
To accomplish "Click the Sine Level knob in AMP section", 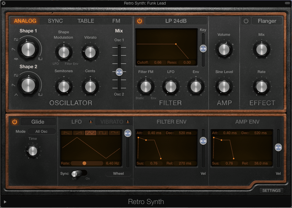I will coord(224,87).
